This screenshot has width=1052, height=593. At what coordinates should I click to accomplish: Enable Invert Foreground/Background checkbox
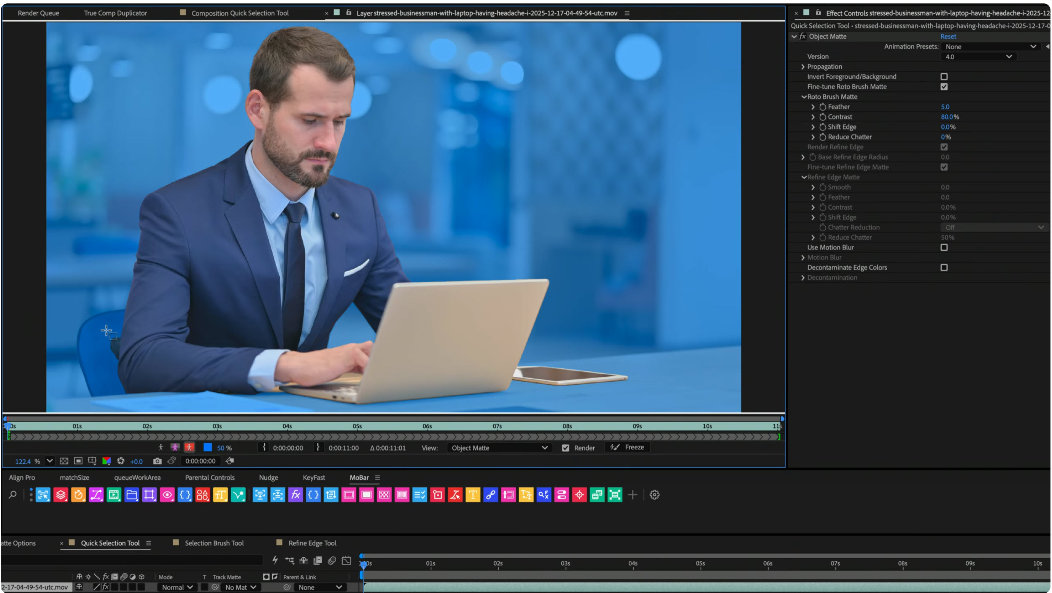944,77
